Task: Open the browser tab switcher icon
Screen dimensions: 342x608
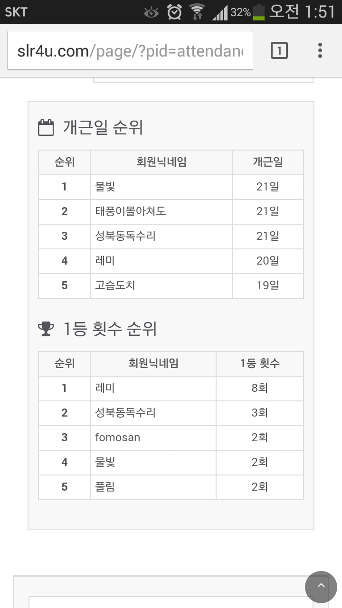Action: (279, 50)
